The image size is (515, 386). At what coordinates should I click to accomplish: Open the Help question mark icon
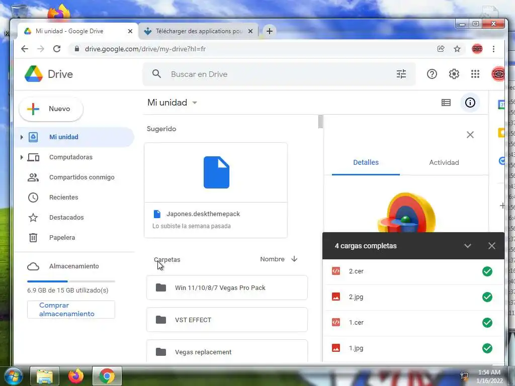432,74
